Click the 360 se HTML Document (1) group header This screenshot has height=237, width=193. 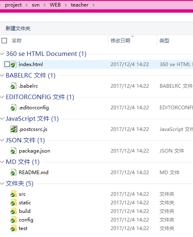pos(46,54)
